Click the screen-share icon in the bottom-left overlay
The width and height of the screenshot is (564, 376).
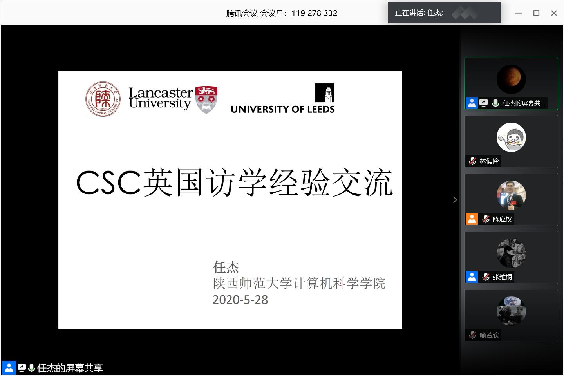(x=22, y=368)
